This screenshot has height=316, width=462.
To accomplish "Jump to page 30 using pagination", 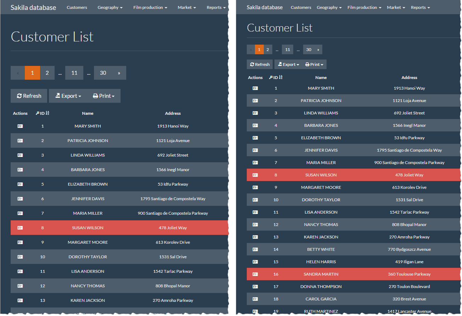I will pos(103,73).
